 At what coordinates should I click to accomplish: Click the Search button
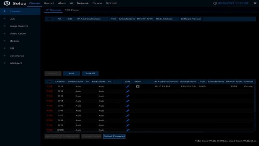click(53, 73)
